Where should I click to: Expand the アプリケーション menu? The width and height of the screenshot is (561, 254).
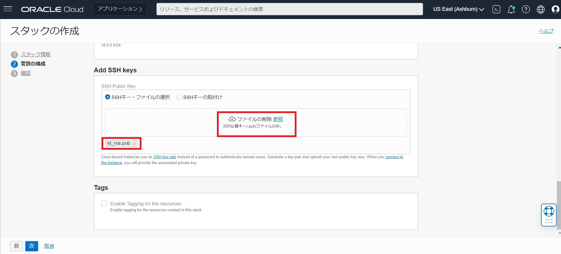[x=120, y=9]
